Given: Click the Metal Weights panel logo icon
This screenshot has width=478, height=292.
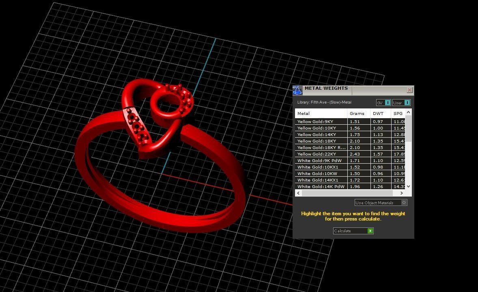Looking at the screenshot, I should pyautogui.click(x=297, y=90).
